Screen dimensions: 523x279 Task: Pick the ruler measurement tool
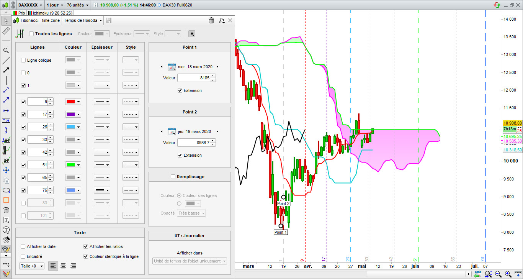[6, 31]
